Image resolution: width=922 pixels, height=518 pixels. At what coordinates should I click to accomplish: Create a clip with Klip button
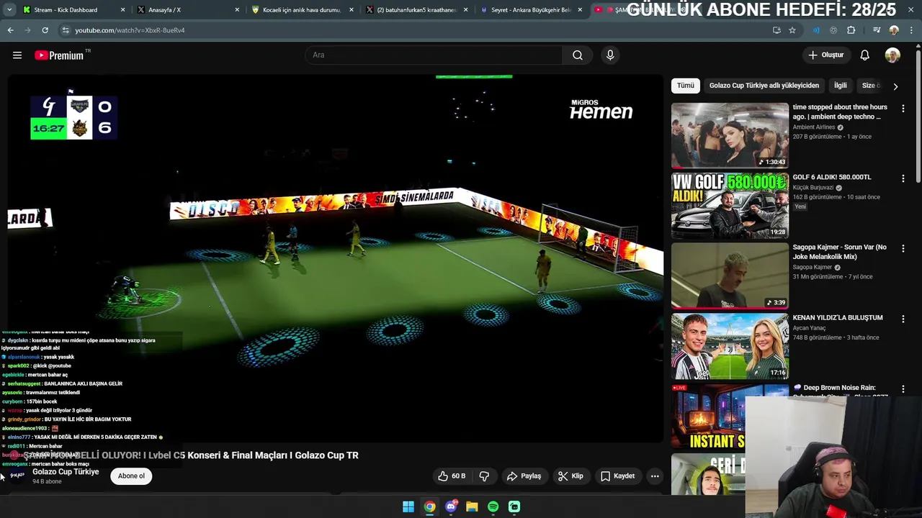click(x=570, y=476)
